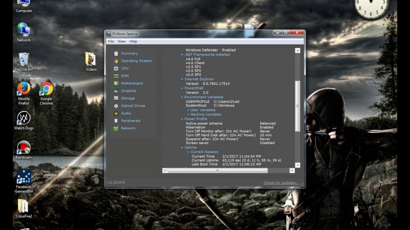This screenshot has height=230, width=410.
Task: Open the Audio section link
Action: pos(126,113)
